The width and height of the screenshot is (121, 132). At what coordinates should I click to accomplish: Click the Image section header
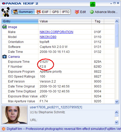tap(12, 27)
